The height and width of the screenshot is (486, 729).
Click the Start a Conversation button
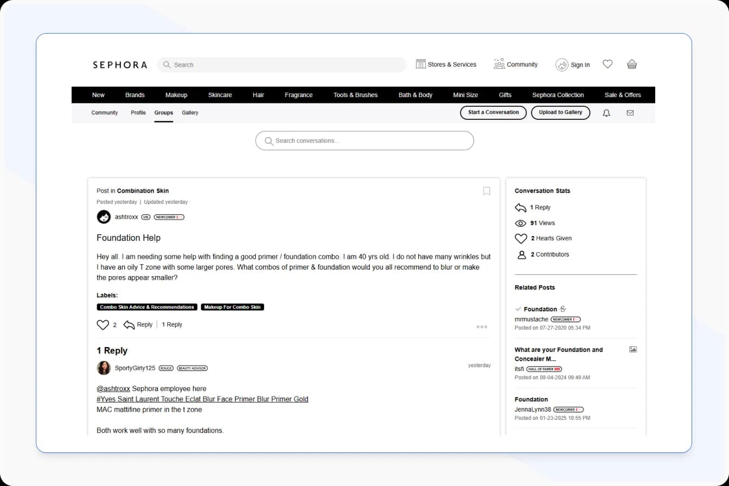(x=493, y=112)
